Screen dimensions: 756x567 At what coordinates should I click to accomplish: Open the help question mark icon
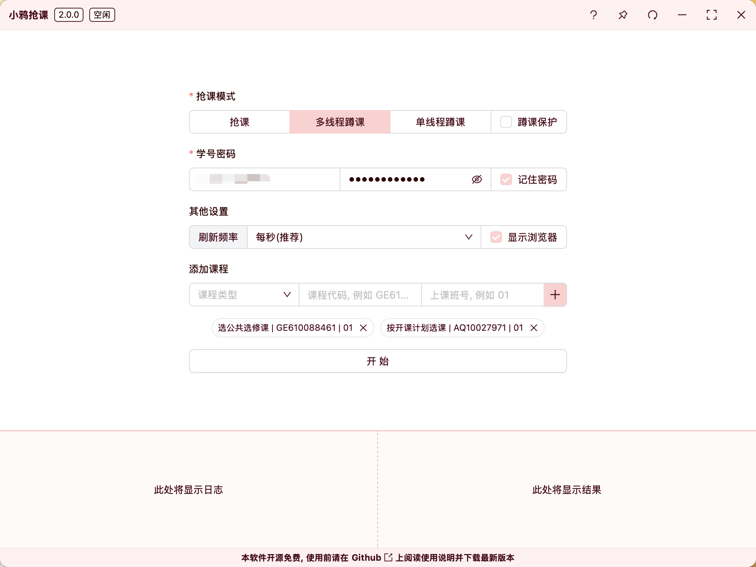coord(594,15)
